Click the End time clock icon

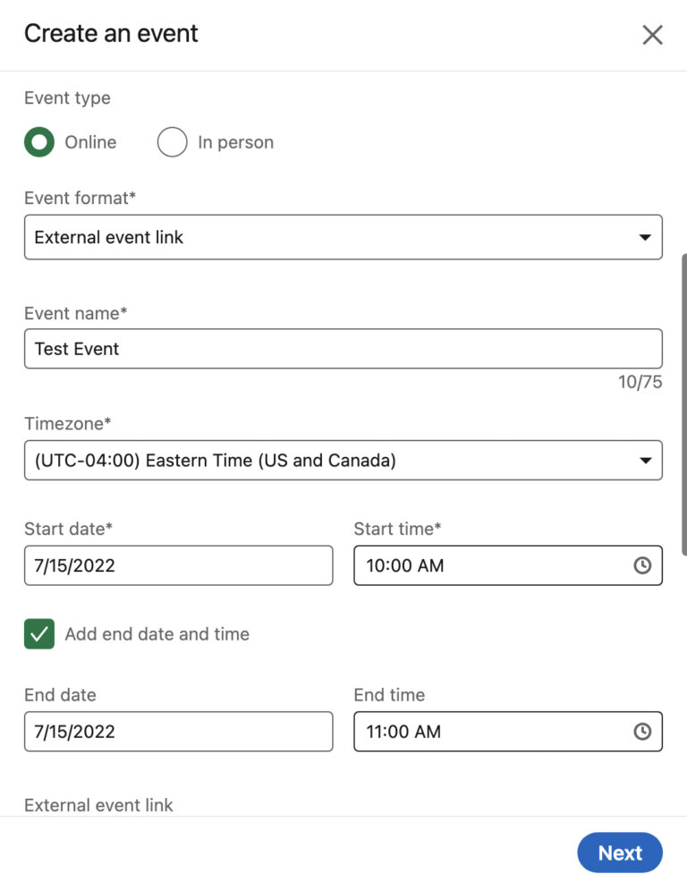point(641,732)
